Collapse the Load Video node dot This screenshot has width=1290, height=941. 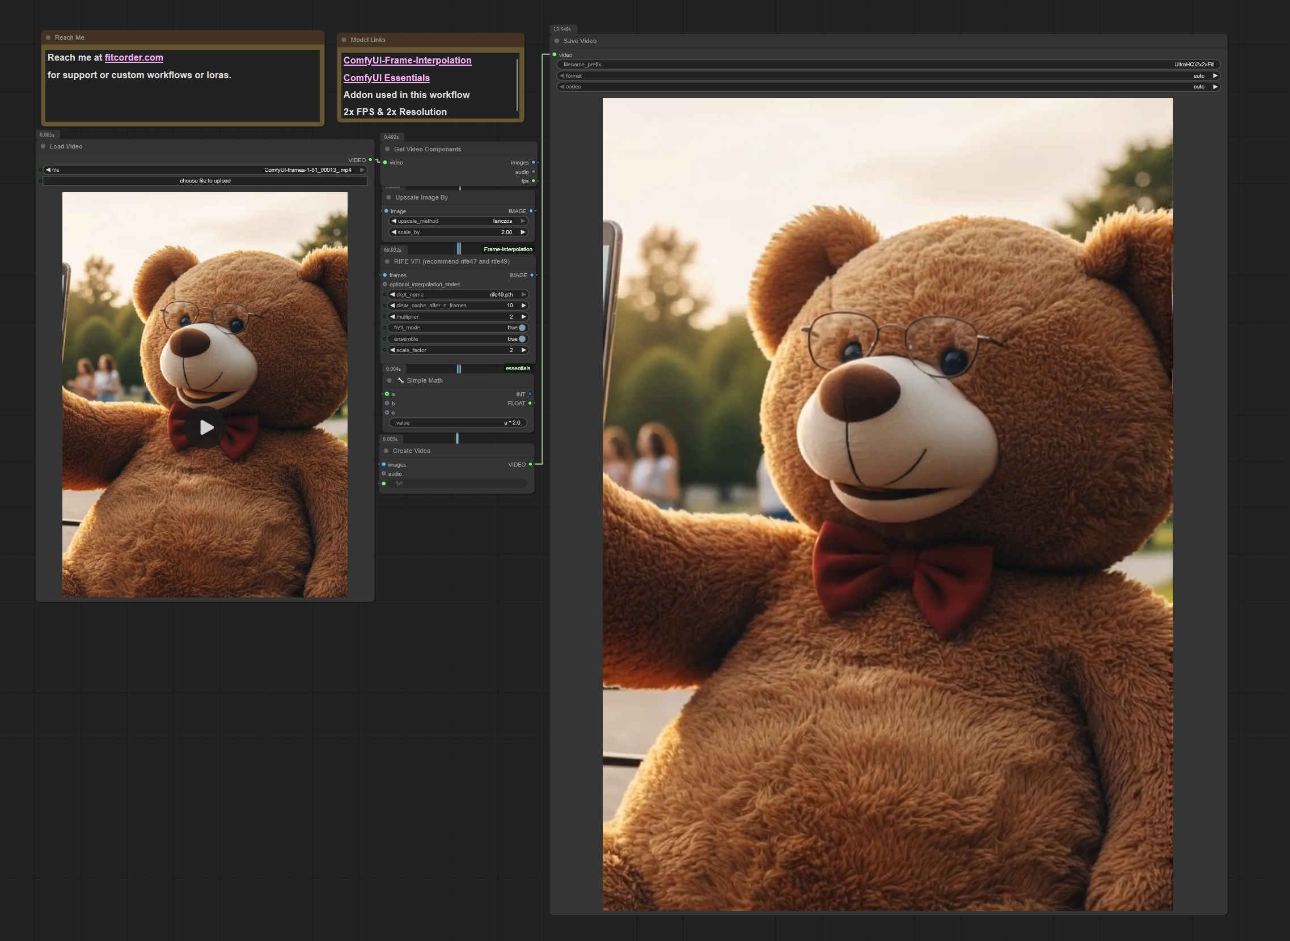click(x=43, y=146)
